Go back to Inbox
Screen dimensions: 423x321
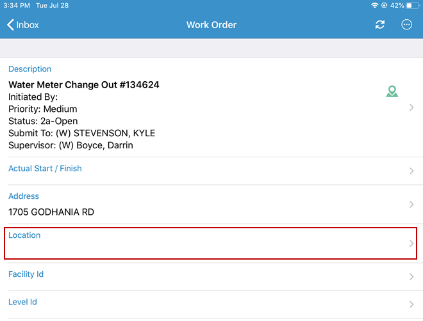pyautogui.click(x=23, y=25)
